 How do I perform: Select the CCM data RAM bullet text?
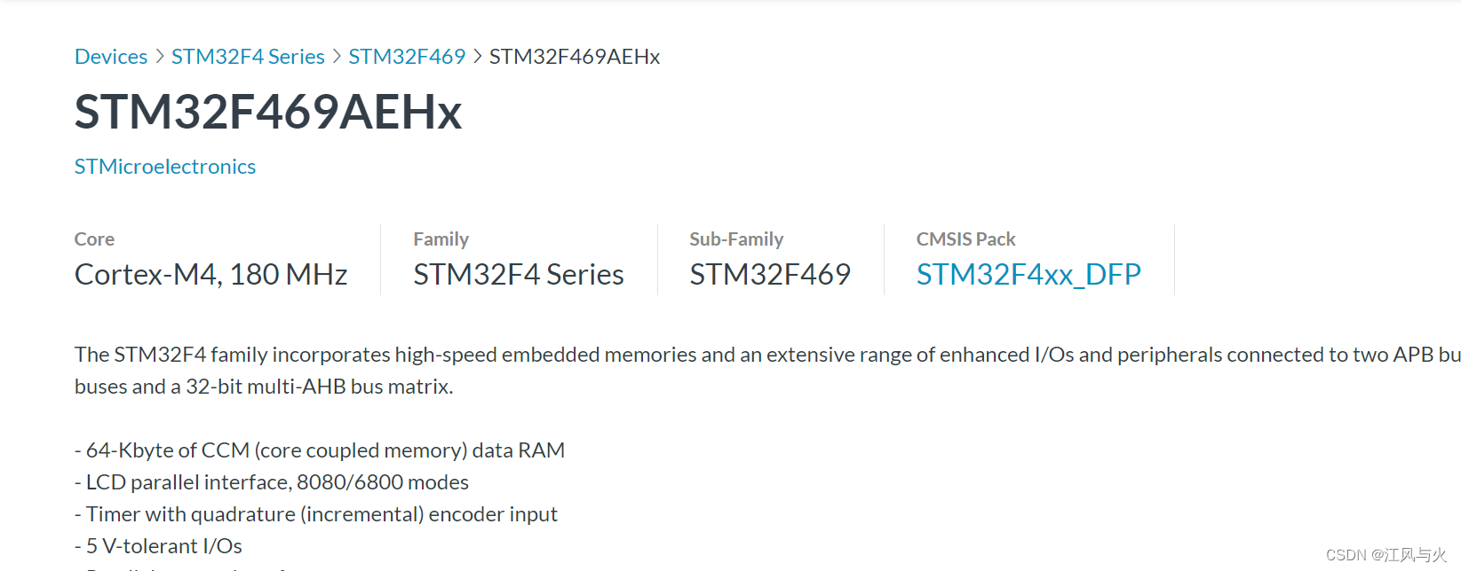[320, 450]
